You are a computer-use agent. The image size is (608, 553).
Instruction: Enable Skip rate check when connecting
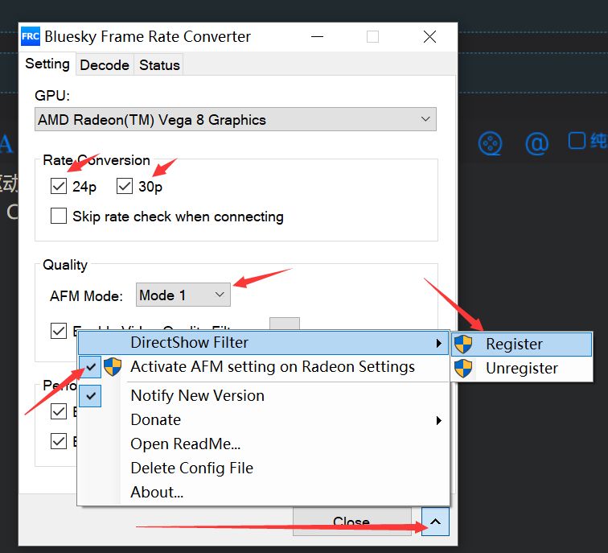click(58, 217)
